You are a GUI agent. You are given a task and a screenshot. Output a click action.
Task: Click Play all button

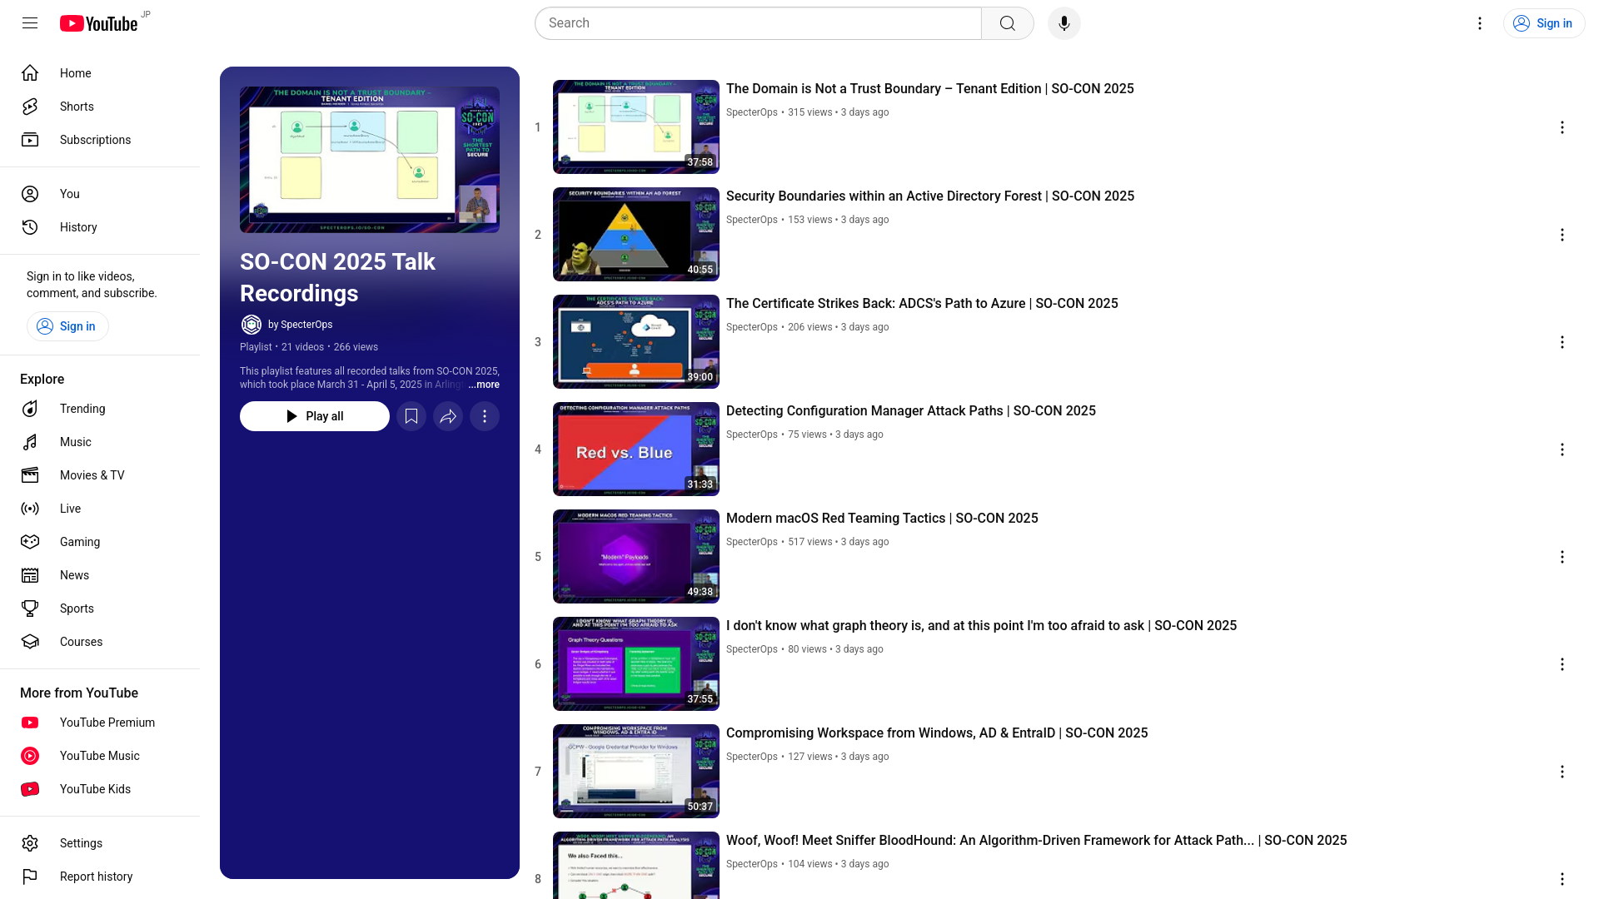(x=315, y=416)
